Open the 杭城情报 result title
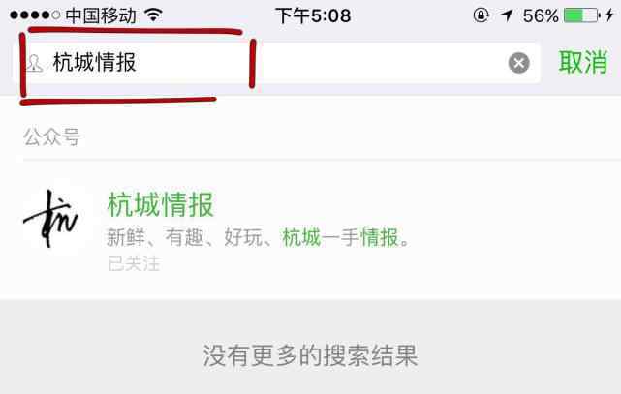The width and height of the screenshot is (621, 394). [x=161, y=204]
